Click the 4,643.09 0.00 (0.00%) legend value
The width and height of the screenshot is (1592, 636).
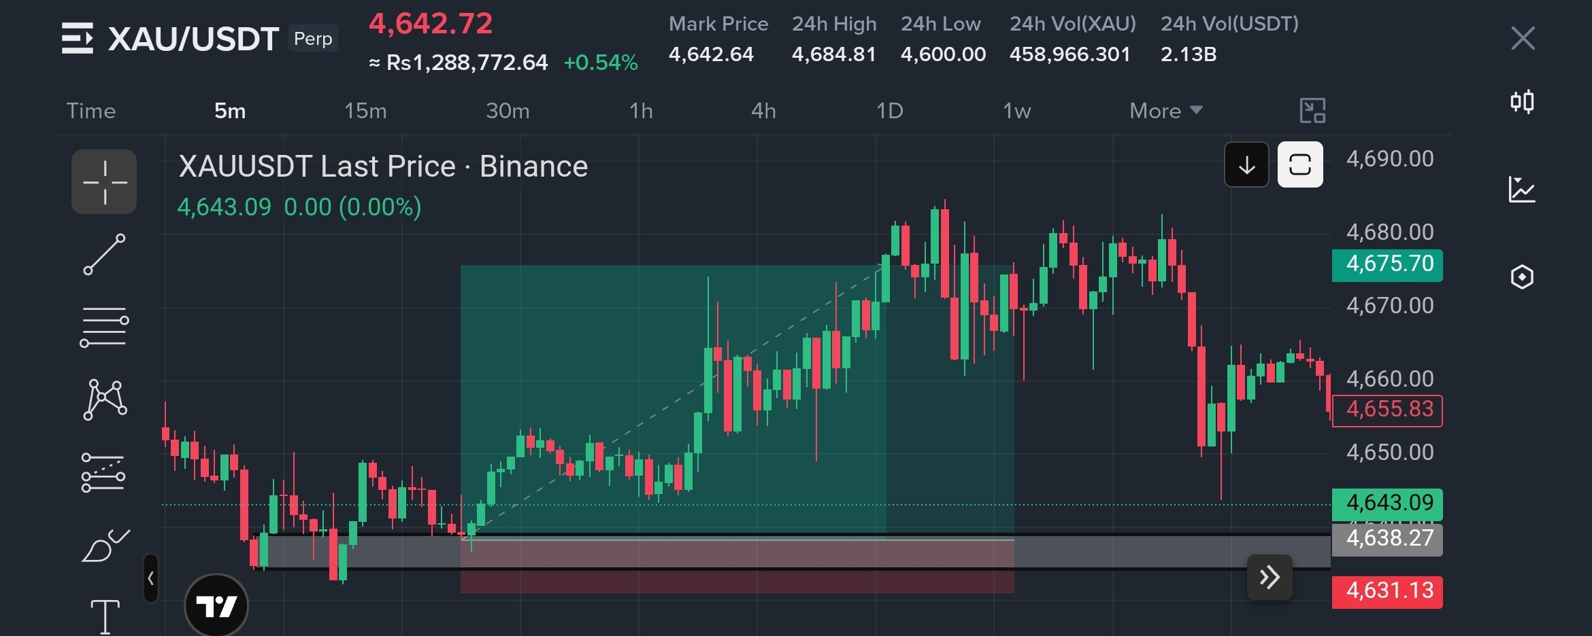point(299,207)
